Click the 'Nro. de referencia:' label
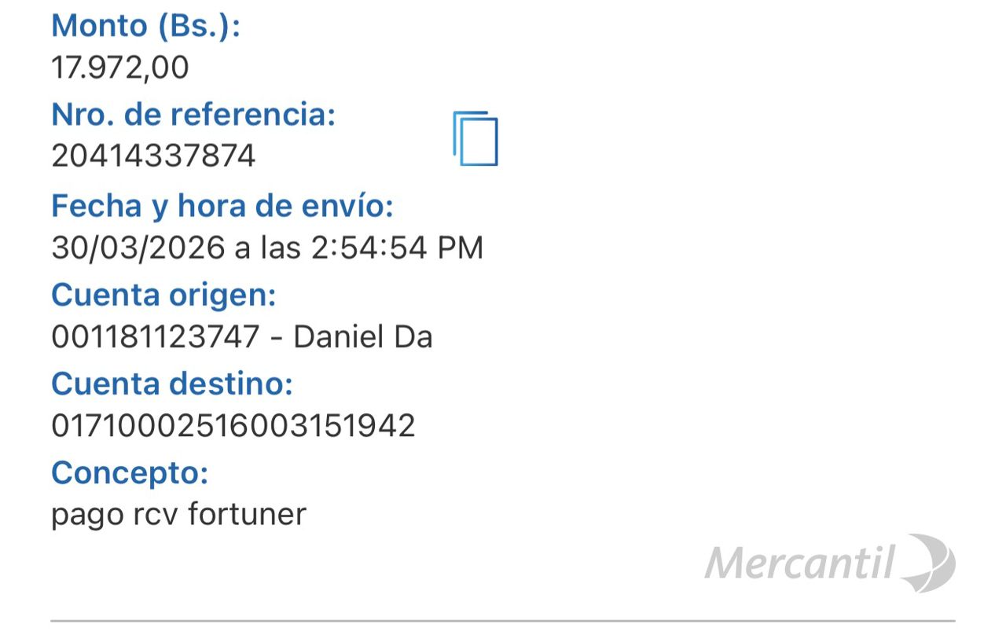 coord(193,115)
